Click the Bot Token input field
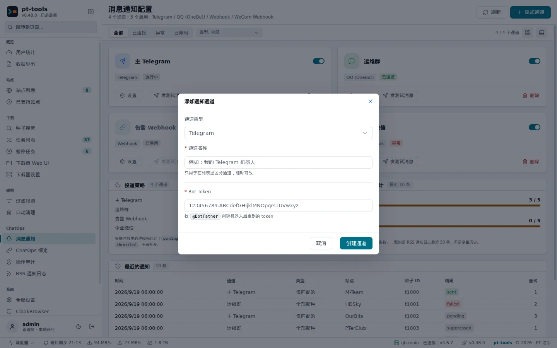 (x=278, y=206)
